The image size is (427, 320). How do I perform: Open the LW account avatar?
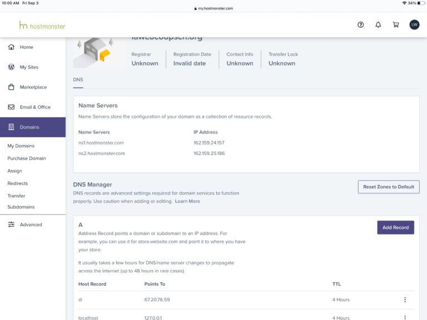(x=414, y=25)
